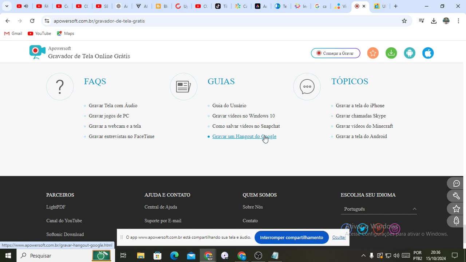
Task: Click the star floating side icon
Action: (x=456, y=209)
